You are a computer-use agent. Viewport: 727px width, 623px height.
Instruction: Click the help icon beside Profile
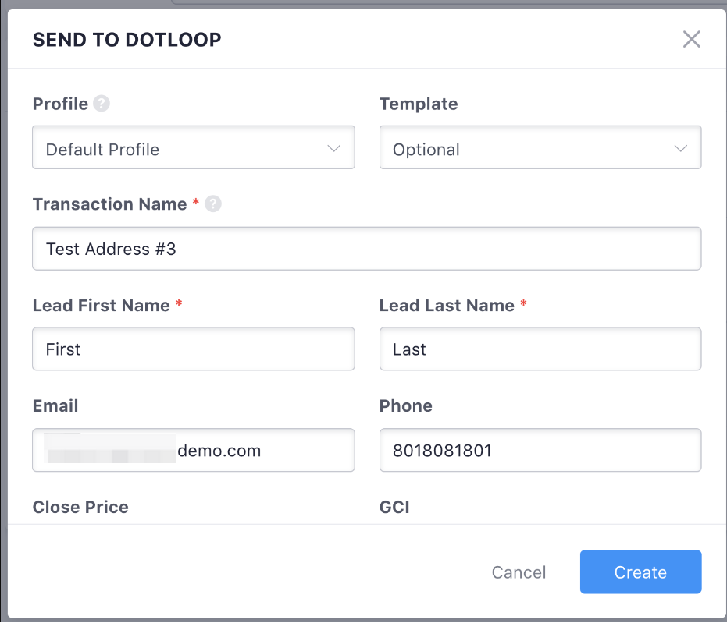click(x=102, y=104)
